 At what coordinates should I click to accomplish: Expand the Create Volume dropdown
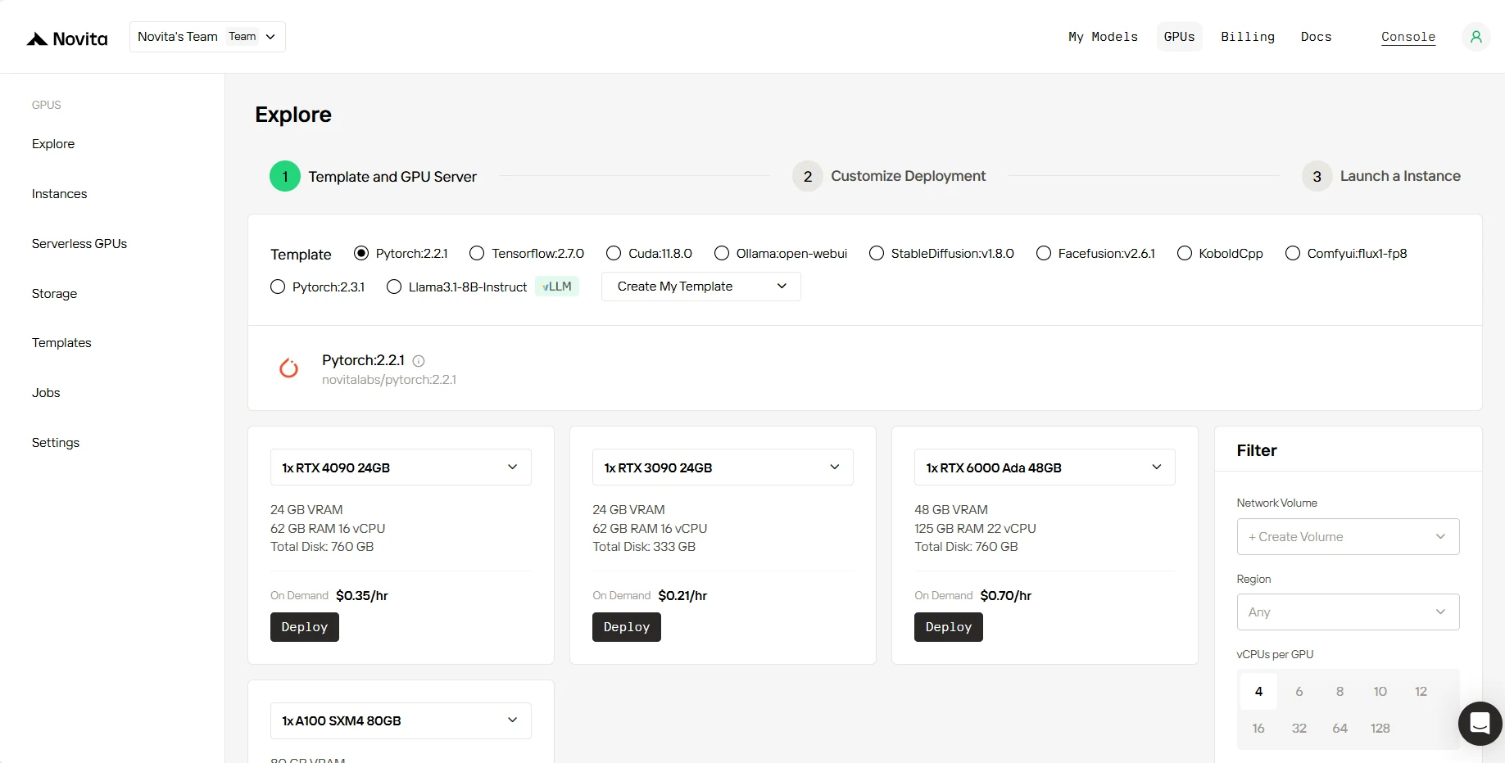[1348, 537]
